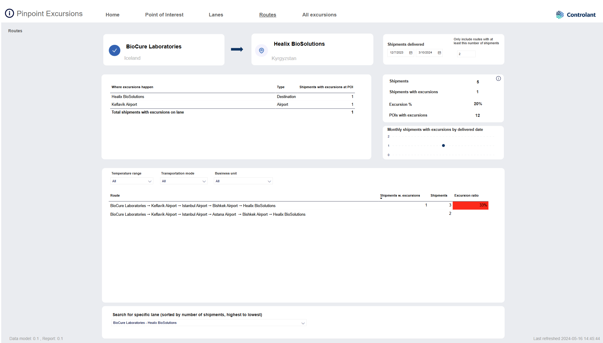Click the end date field 3/10/2024
This screenshot has height=343, width=603.
pos(429,53)
